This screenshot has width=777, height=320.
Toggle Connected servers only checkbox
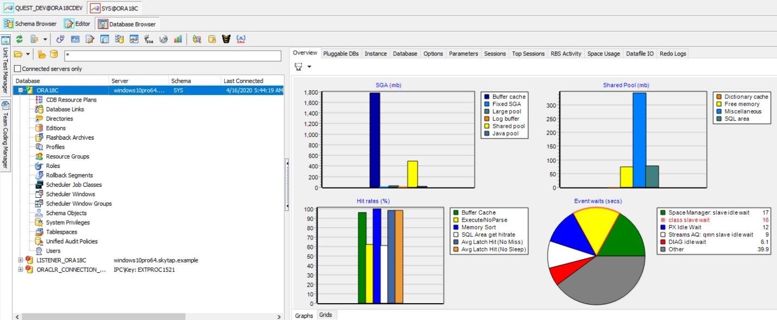click(x=18, y=69)
